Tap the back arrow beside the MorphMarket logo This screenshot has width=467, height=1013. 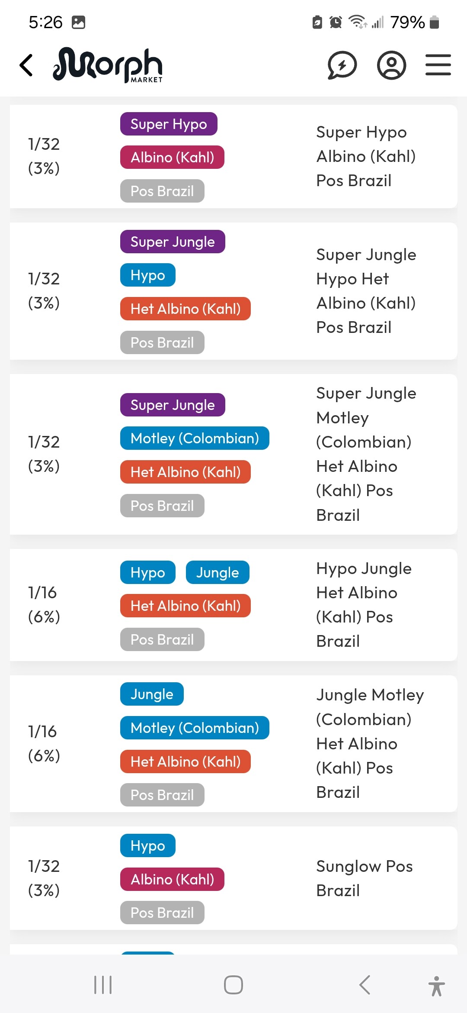pos(26,65)
